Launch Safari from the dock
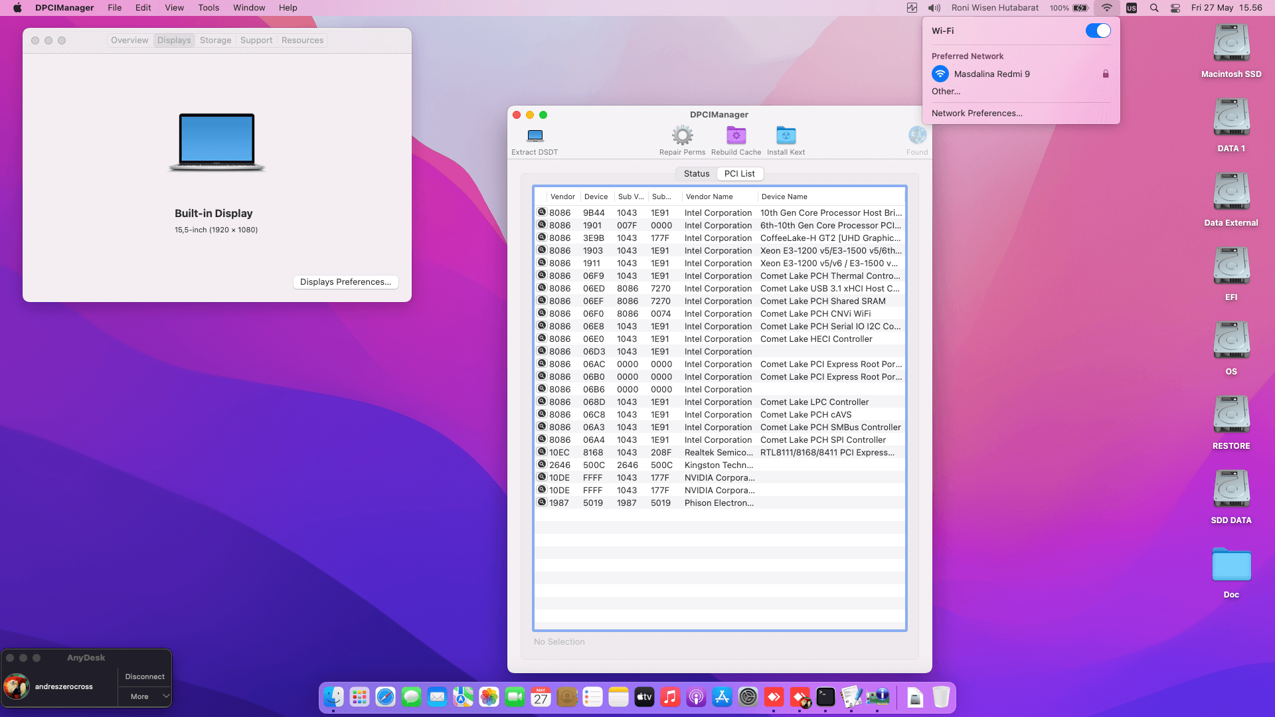Viewport: 1275px width, 717px height. tap(385, 697)
